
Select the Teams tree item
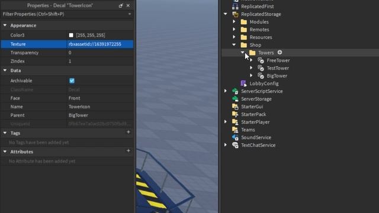tap(248, 130)
